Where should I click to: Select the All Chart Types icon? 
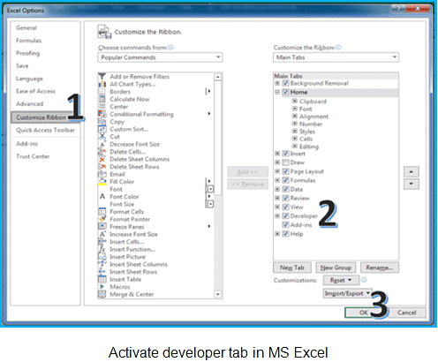pos(102,84)
